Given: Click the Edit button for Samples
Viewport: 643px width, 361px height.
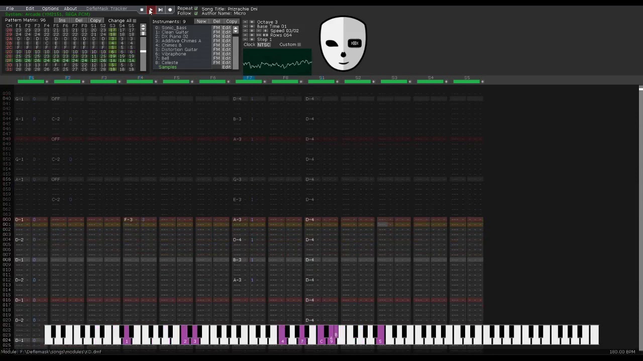Looking at the screenshot, I should point(227,67).
